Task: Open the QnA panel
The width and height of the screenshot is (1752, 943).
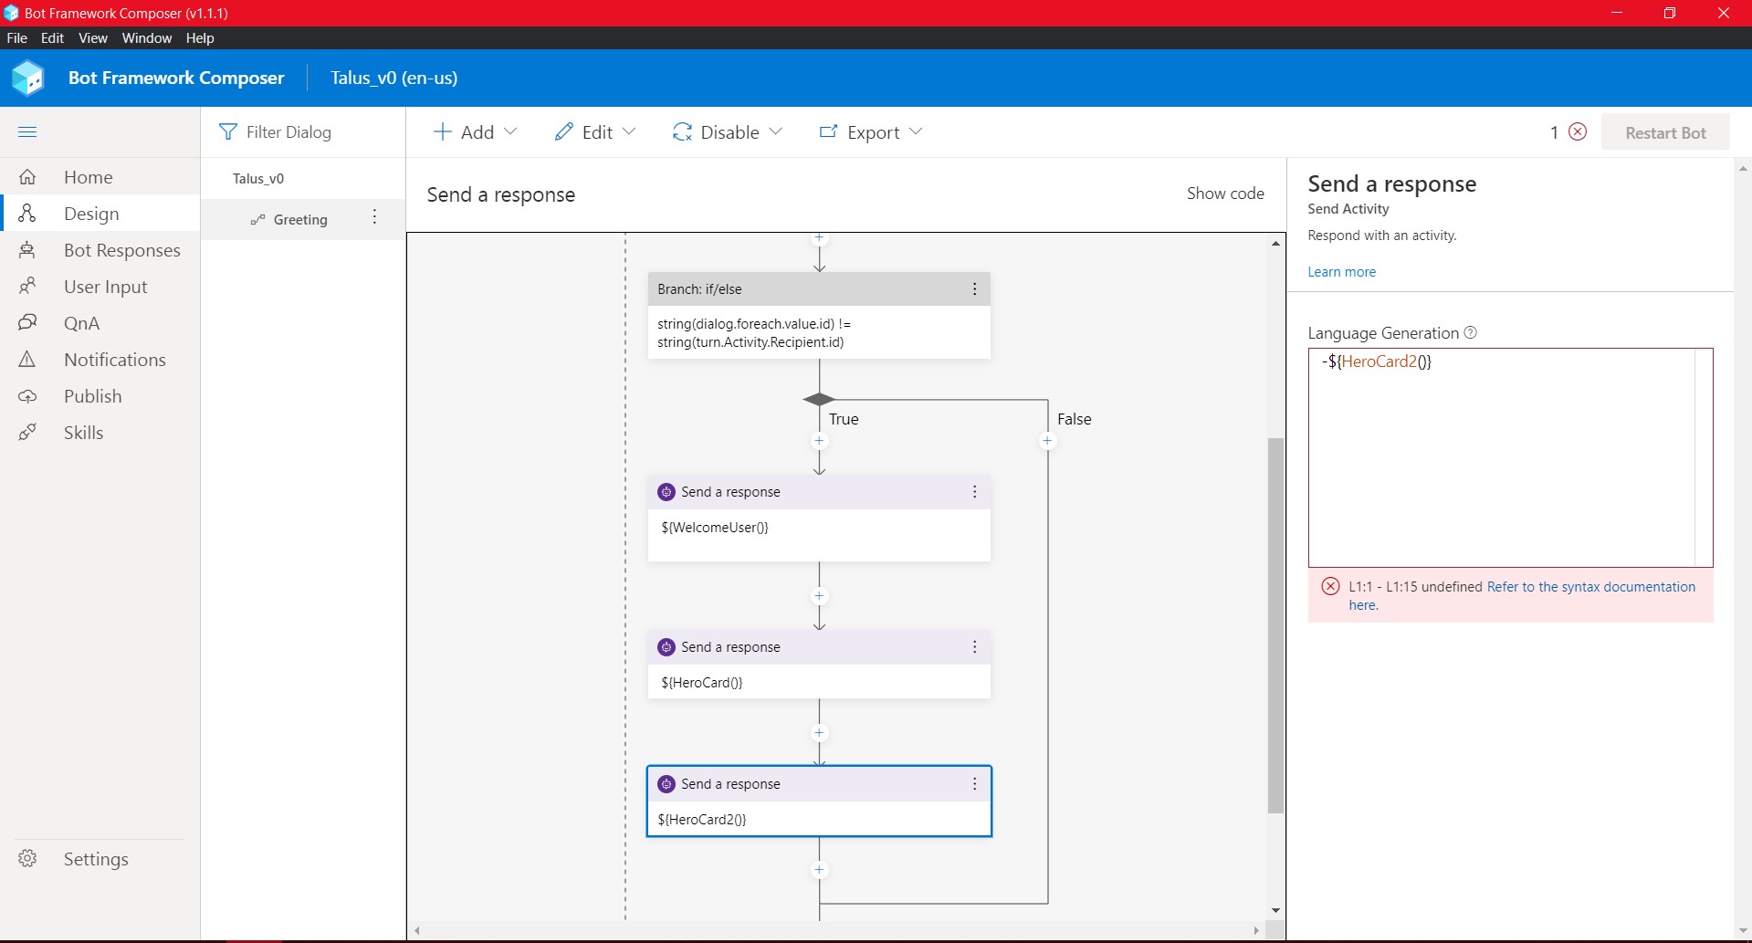Action: coord(80,322)
